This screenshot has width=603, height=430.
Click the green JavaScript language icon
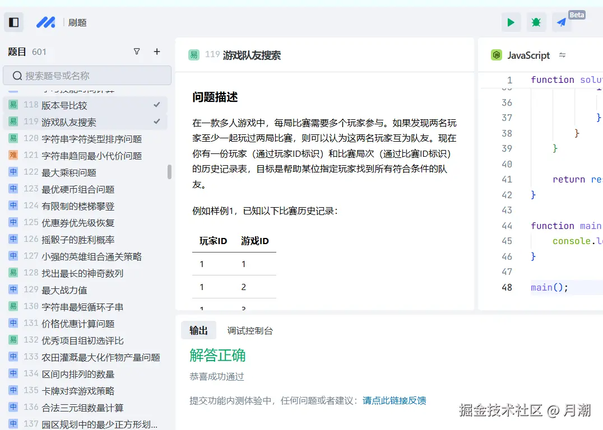coord(497,55)
